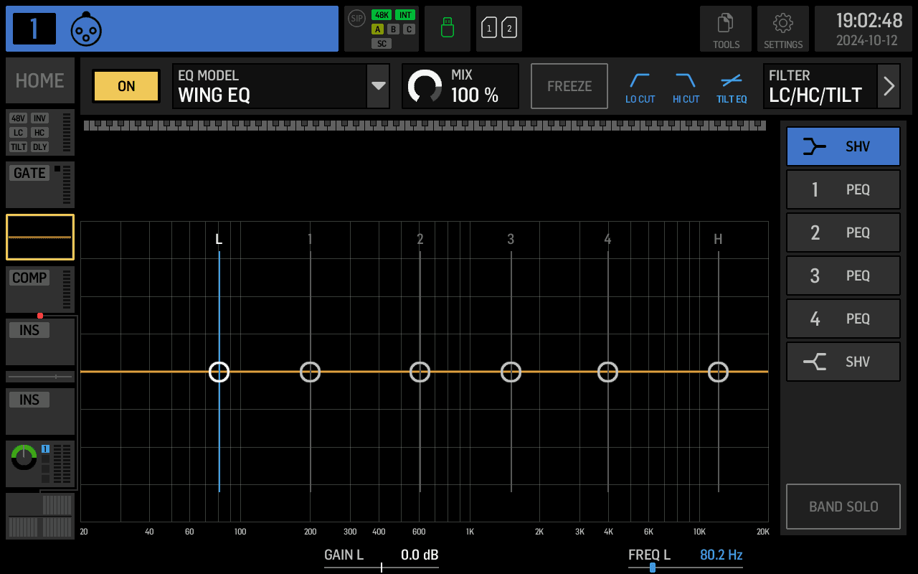The width and height of the screenshot is (918, 574).
Task: Select the band 3 node on graph
Action: (511, 372)
